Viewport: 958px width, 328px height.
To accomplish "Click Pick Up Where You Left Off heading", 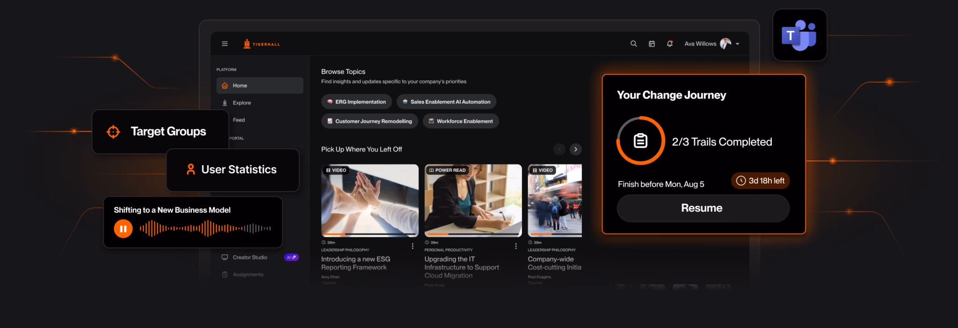I will point(362,149).
